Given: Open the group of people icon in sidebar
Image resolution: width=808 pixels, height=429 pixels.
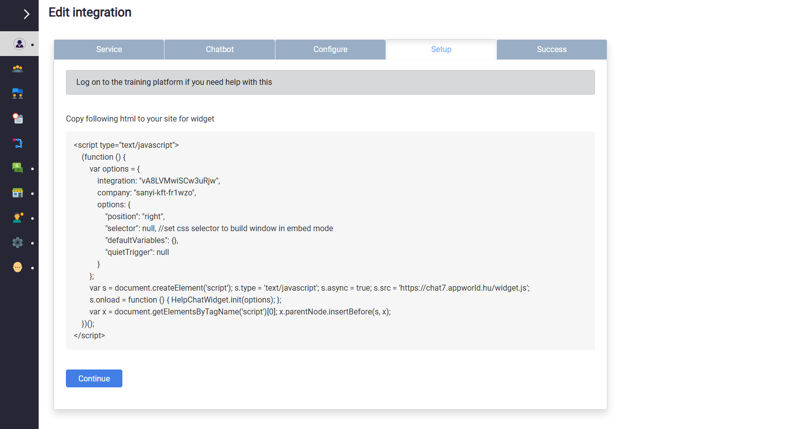Looking at the screenshot, I should (18, 69).
